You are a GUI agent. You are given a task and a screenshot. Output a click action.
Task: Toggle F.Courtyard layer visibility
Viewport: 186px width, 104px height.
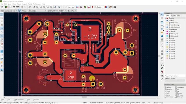170,34
